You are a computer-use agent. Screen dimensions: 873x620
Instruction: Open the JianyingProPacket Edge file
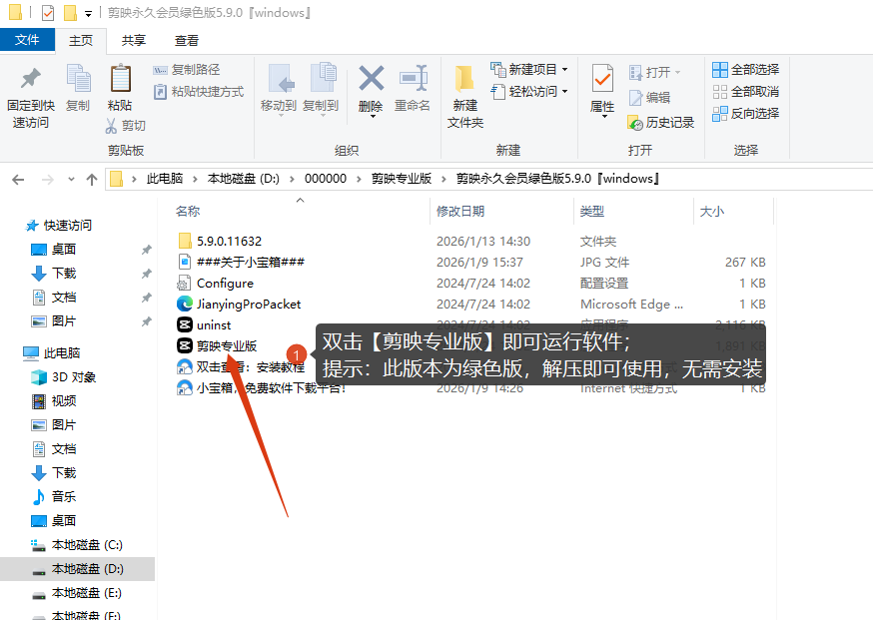248,304
